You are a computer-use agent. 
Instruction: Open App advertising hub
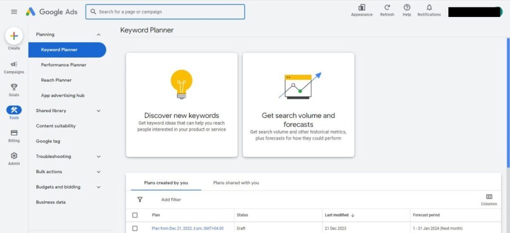[x=63, y=95]
